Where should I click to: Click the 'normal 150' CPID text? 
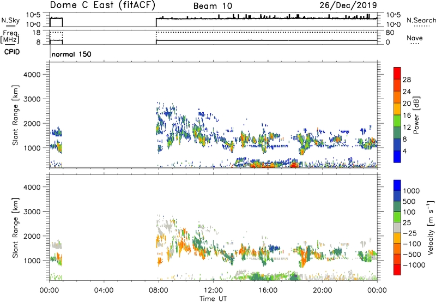pos(71,54)
